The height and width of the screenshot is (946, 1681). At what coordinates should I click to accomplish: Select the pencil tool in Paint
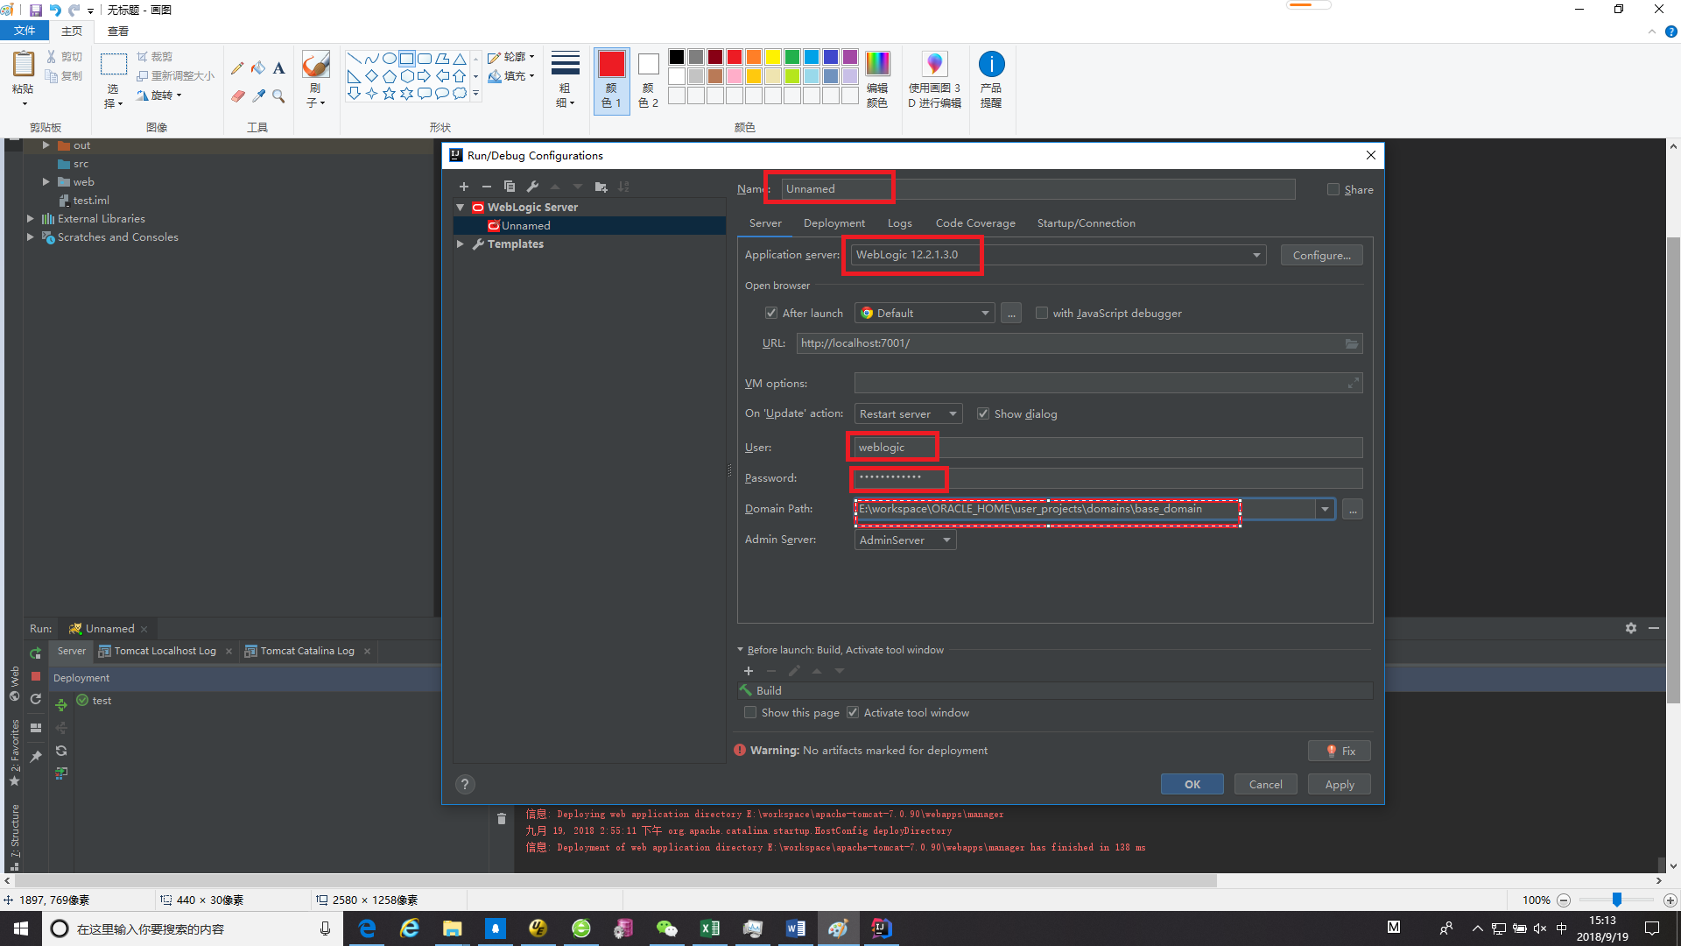point(237,68)
